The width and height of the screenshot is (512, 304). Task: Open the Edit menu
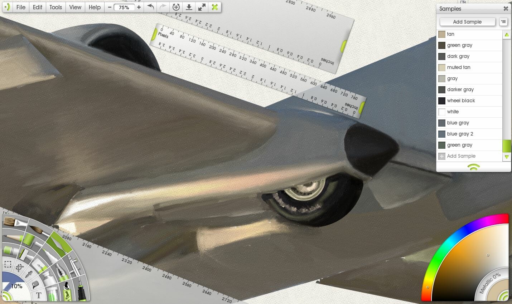pos(38,7)
